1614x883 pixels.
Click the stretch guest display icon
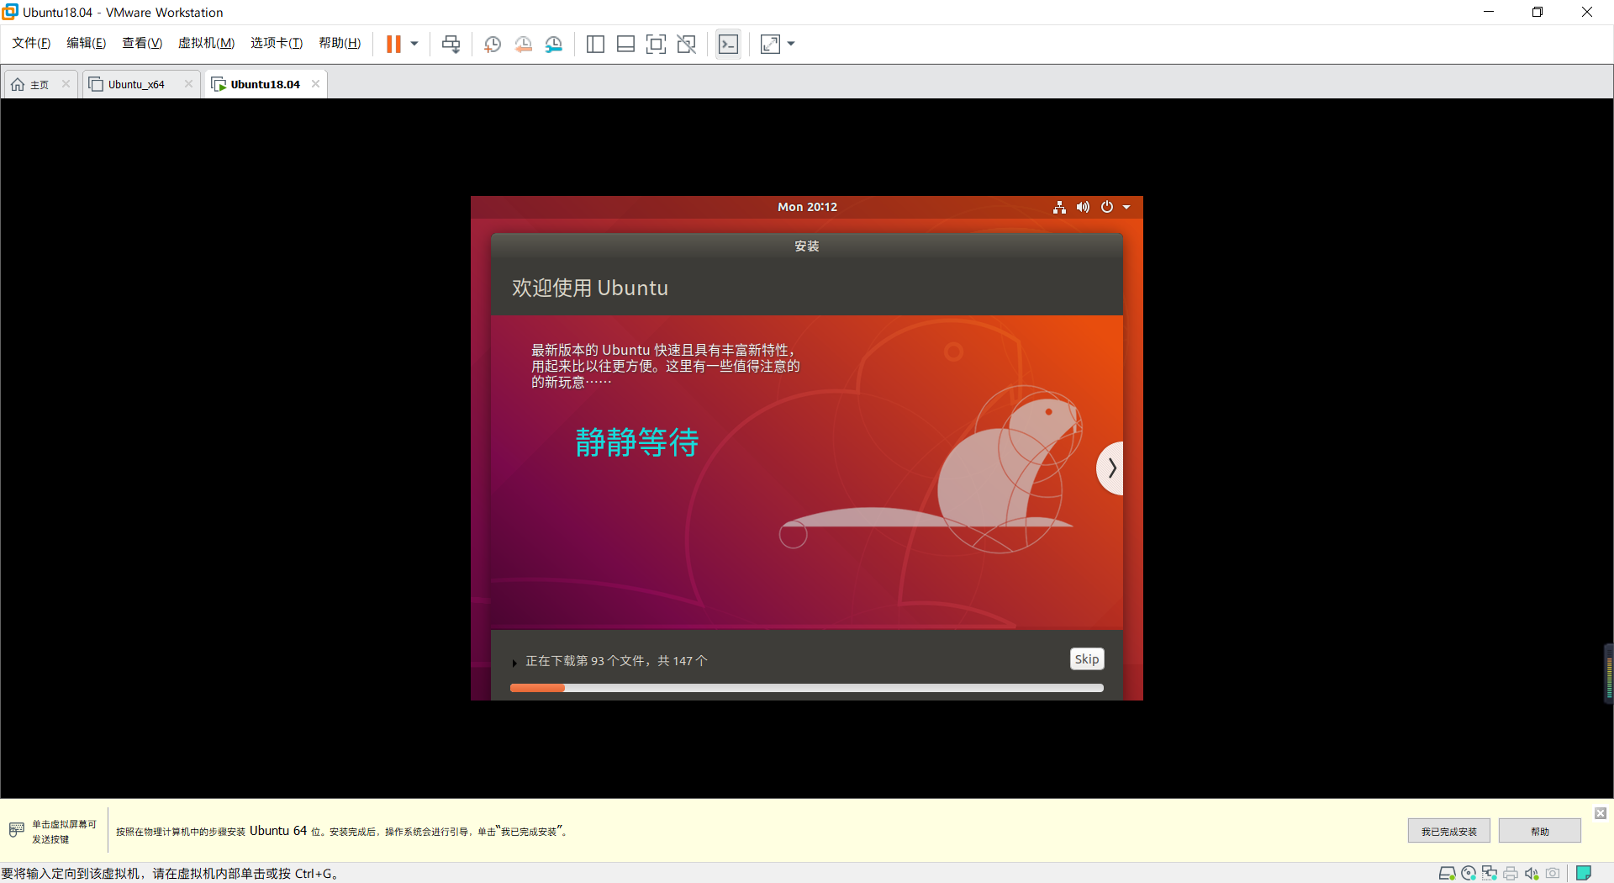tap(770, 44)
